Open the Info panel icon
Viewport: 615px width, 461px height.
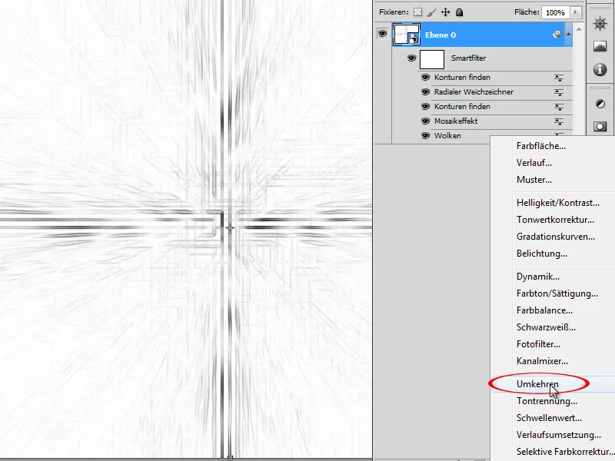[600, 70]
